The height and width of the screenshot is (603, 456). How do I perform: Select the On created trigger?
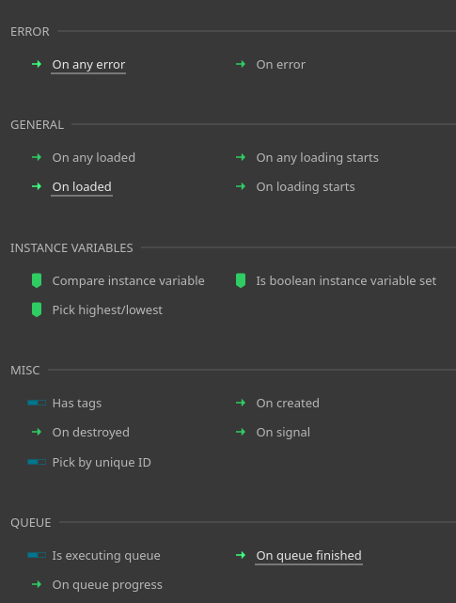pos(288,403)
